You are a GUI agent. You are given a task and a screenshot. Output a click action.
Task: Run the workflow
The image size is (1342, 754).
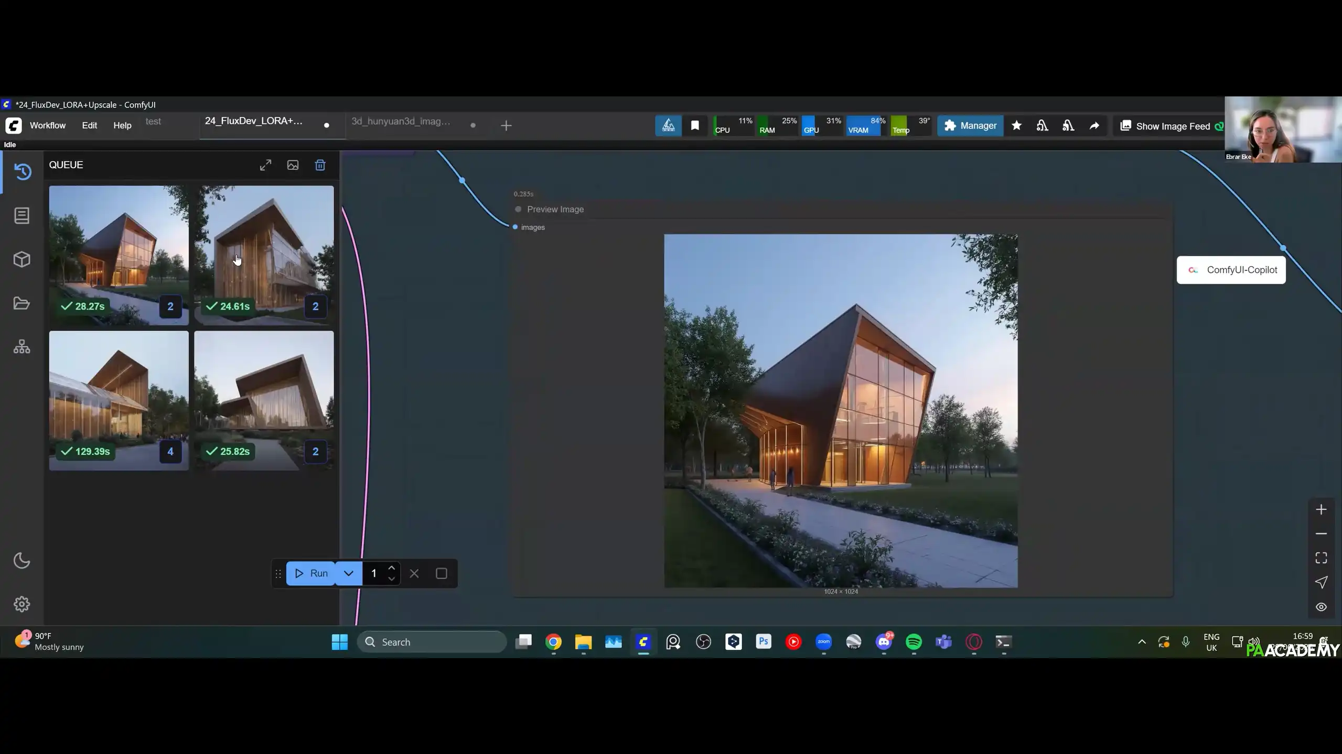coord(311,573)
